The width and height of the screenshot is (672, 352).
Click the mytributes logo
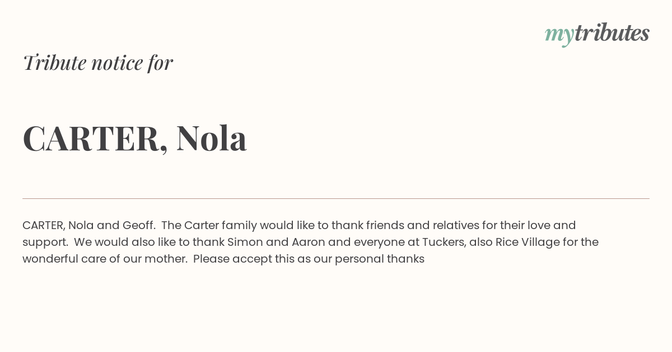(597, 34)
